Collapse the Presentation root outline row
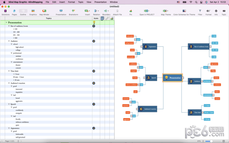This screenshot has width=229, height=143. pyautogui.click(x=6, y=22)
